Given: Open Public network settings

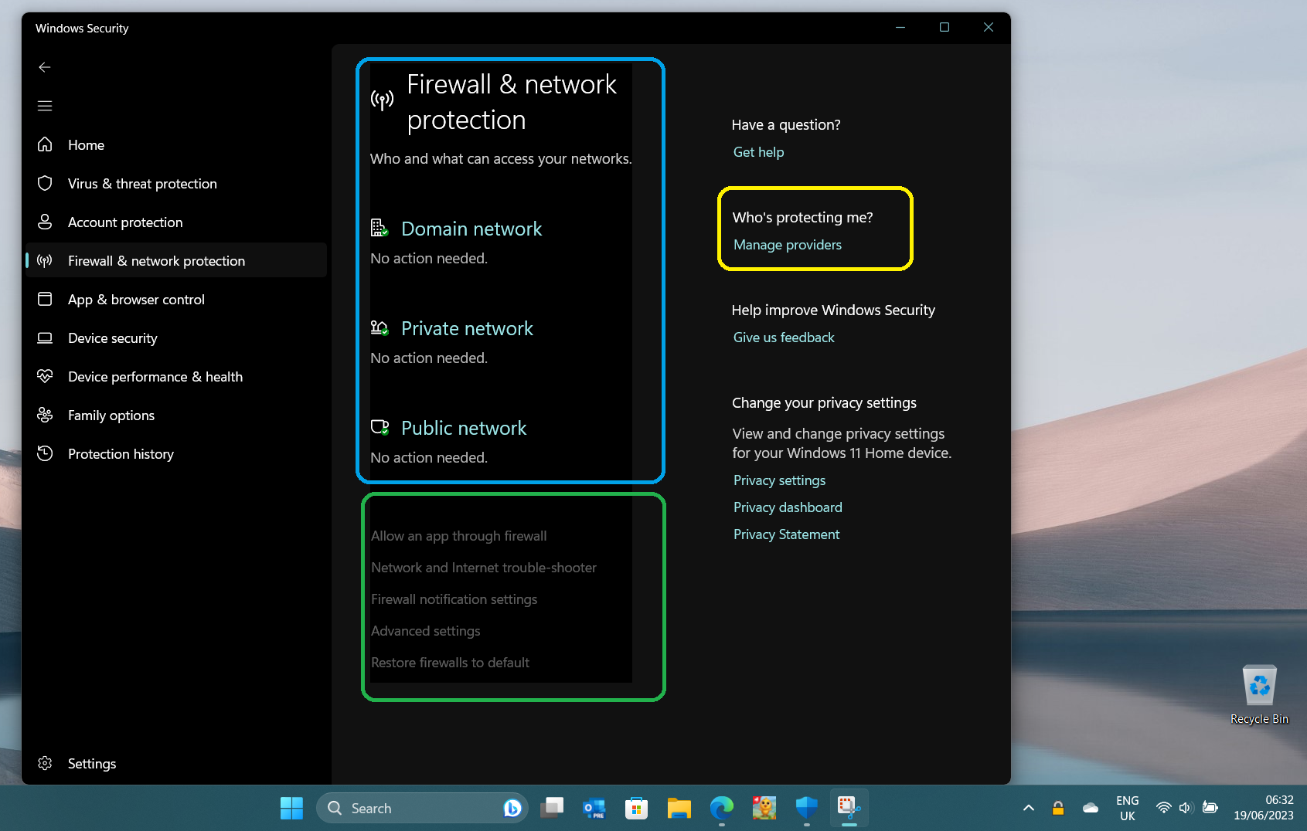Looking at the screenshot, I should pos(464,428).
